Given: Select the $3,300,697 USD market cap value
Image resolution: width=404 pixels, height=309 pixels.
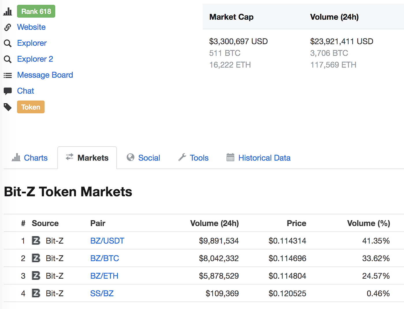Looking at the screenshot, I should click(x=238, y=41).
